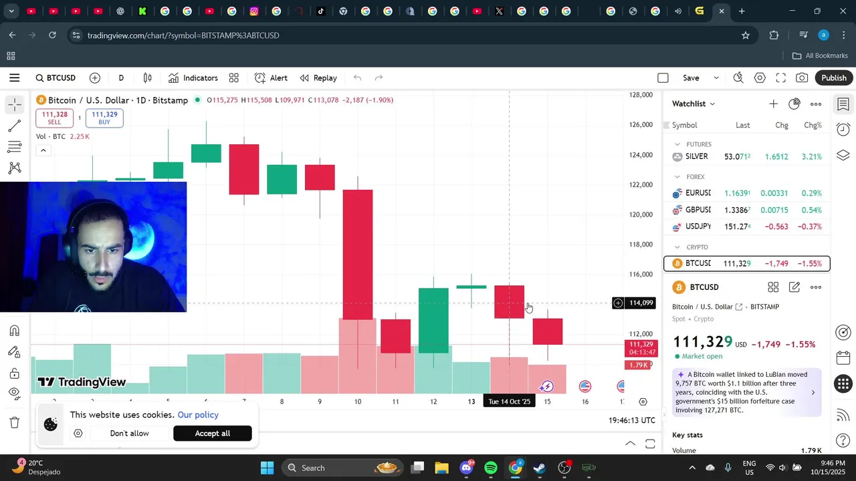Screen dimensions: 856x481
Task: Open the watchlist more options menu
Action: (816, 104)
